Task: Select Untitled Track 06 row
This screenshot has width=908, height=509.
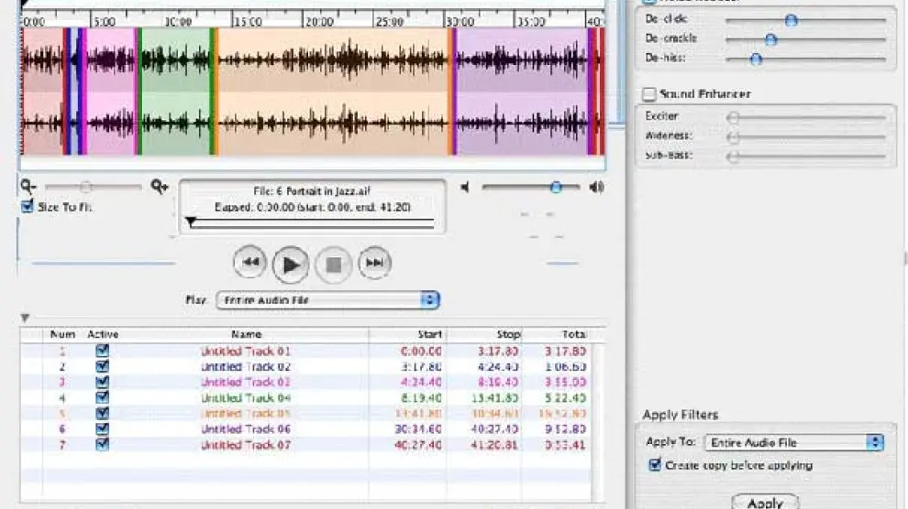Action: (246, 428)
